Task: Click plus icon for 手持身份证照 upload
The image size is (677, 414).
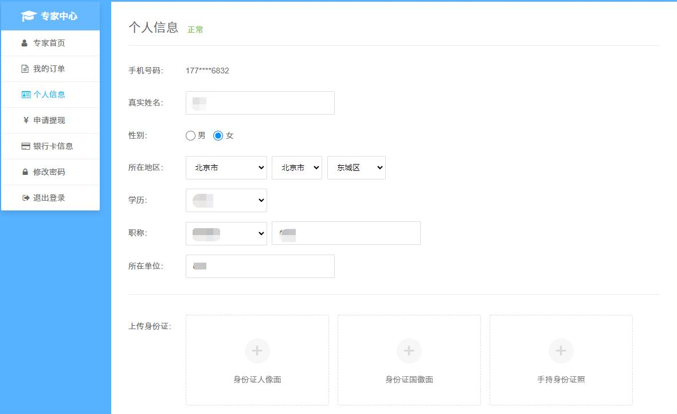Action: tap(561, 350)
